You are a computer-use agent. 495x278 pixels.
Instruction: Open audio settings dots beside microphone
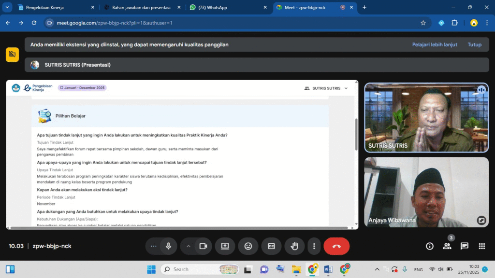pos(154,246)
